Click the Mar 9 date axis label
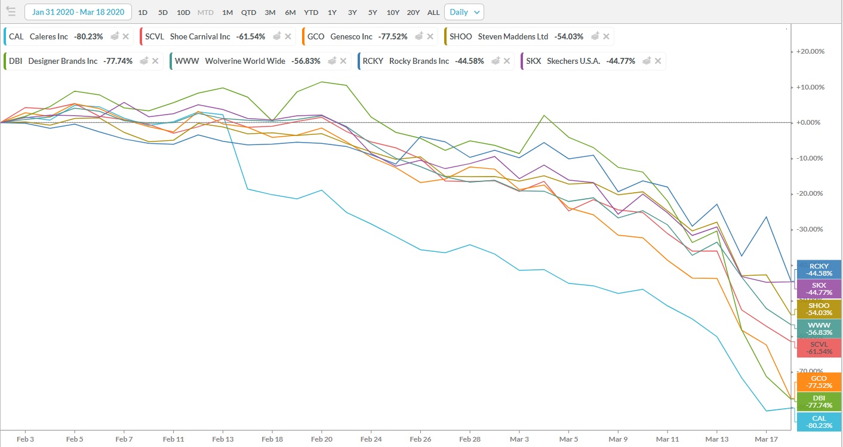Image resolution: width=843 pixels, height=447 pixels. 618,439
